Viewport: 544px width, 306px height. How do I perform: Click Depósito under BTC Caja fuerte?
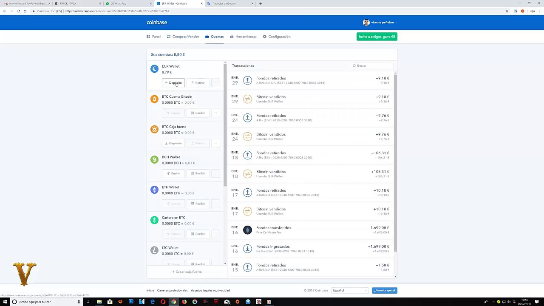tap(173, 143)
